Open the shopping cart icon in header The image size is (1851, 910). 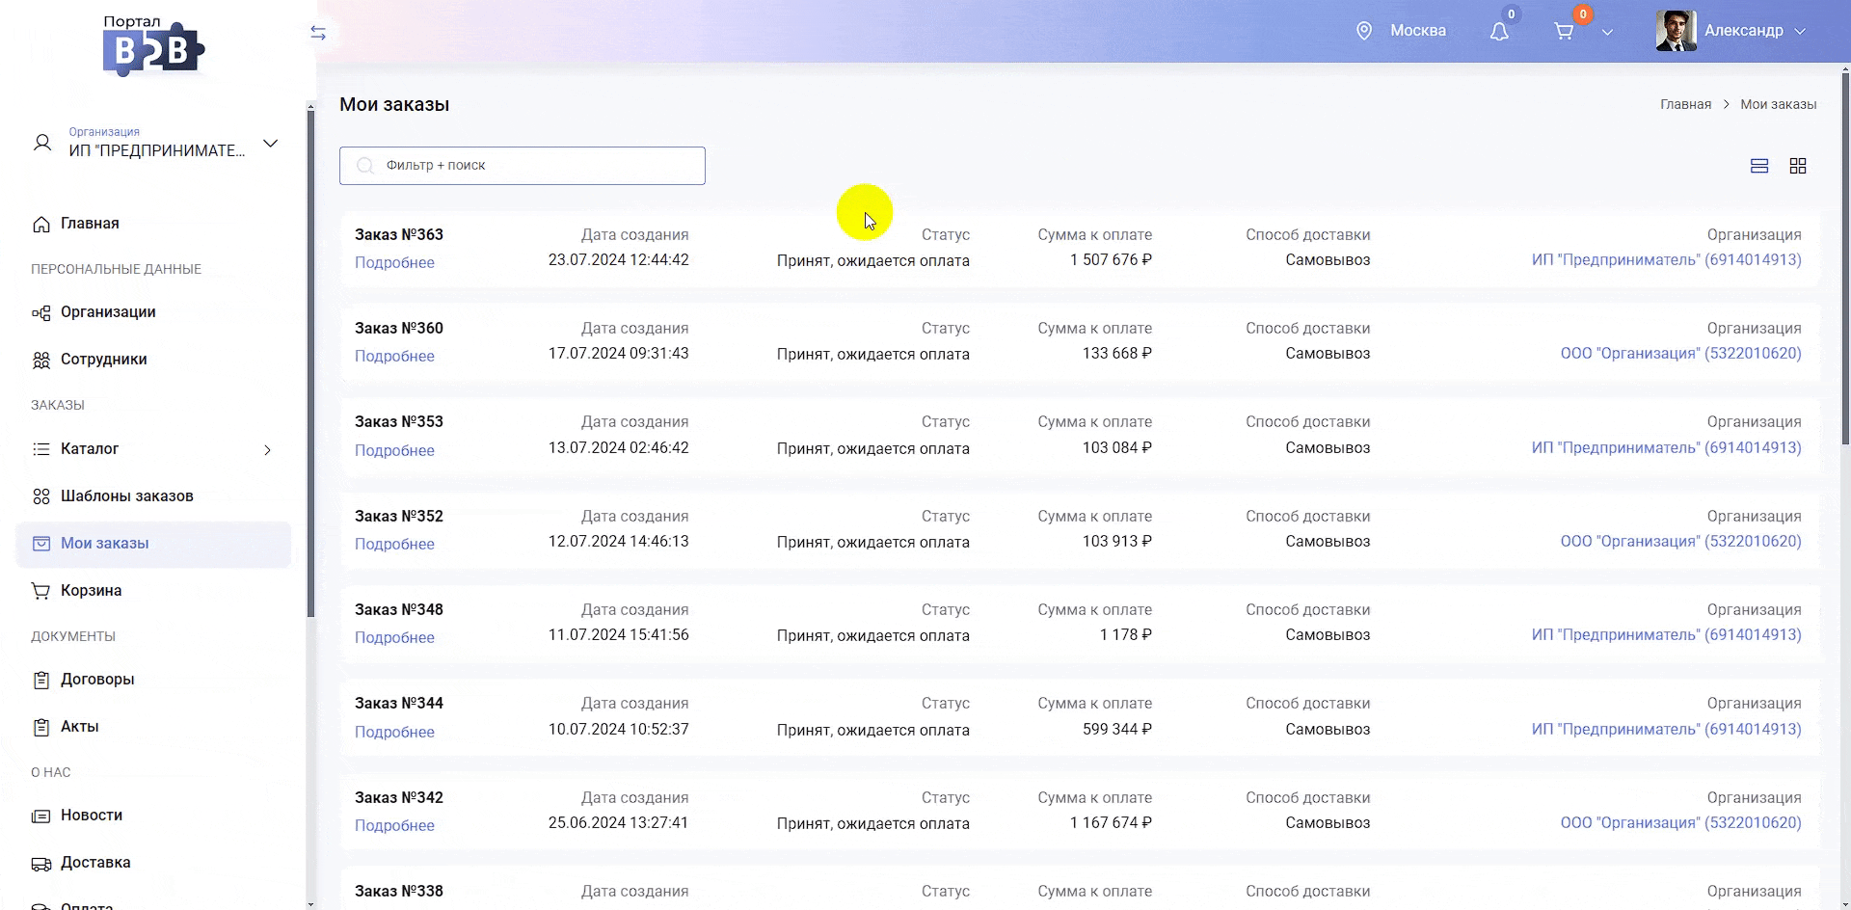click(1564, 32)
